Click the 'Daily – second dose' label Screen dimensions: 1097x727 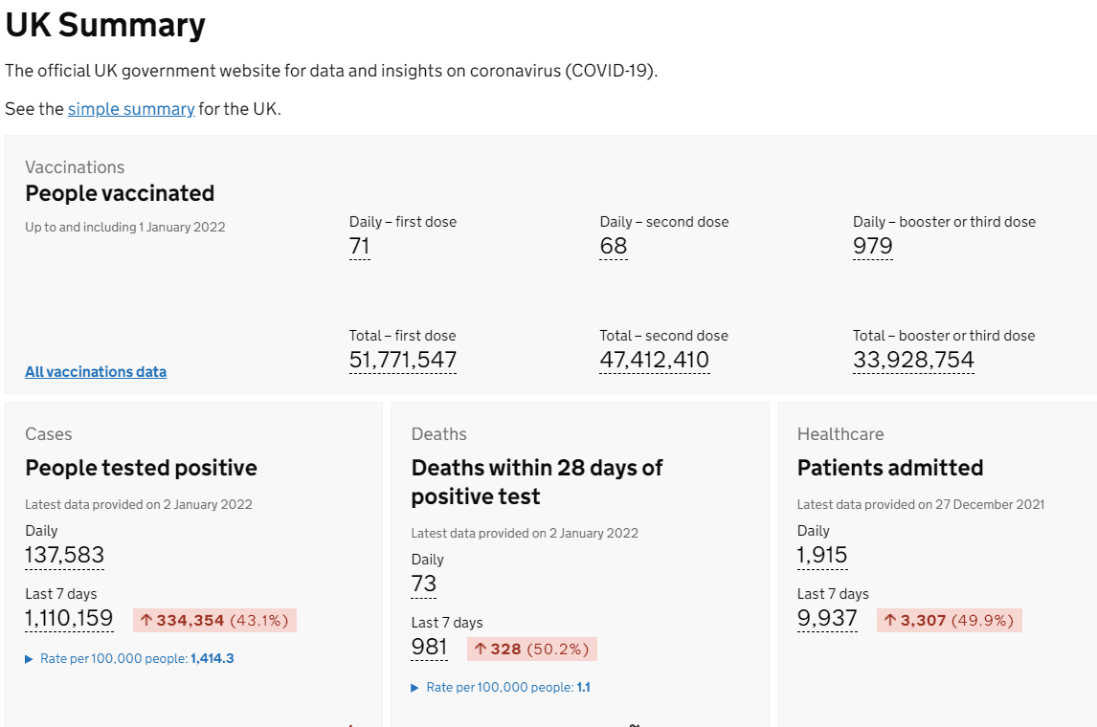tap(664, 222)
